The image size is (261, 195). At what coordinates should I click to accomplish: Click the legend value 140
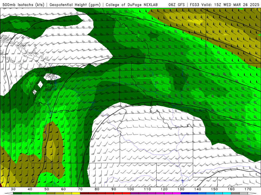tap(198, 189)
